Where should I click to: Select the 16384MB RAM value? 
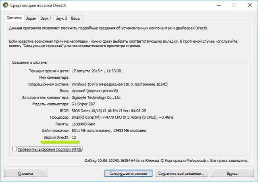(x=83, y=124)
